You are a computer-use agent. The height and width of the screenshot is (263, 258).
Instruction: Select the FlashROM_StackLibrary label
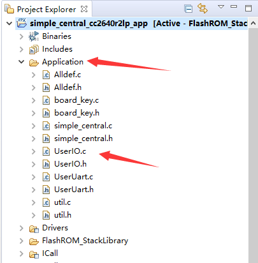click(85, 241)
